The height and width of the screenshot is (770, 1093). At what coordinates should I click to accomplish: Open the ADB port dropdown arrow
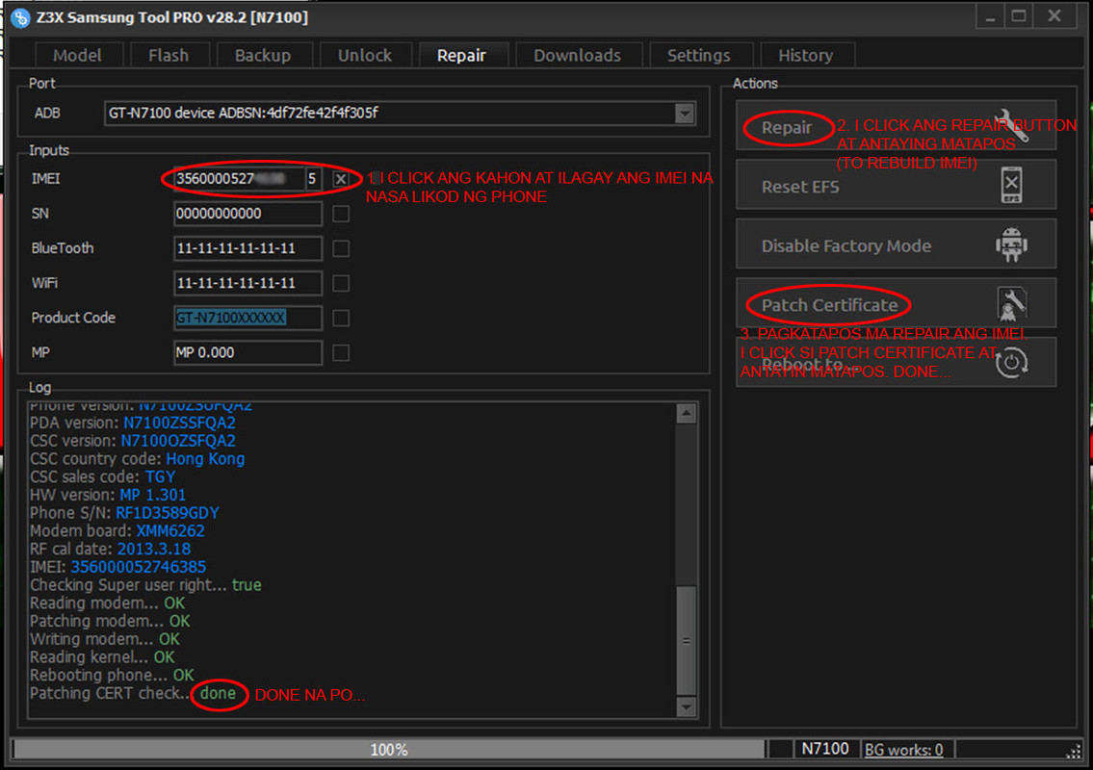(685, 113)
